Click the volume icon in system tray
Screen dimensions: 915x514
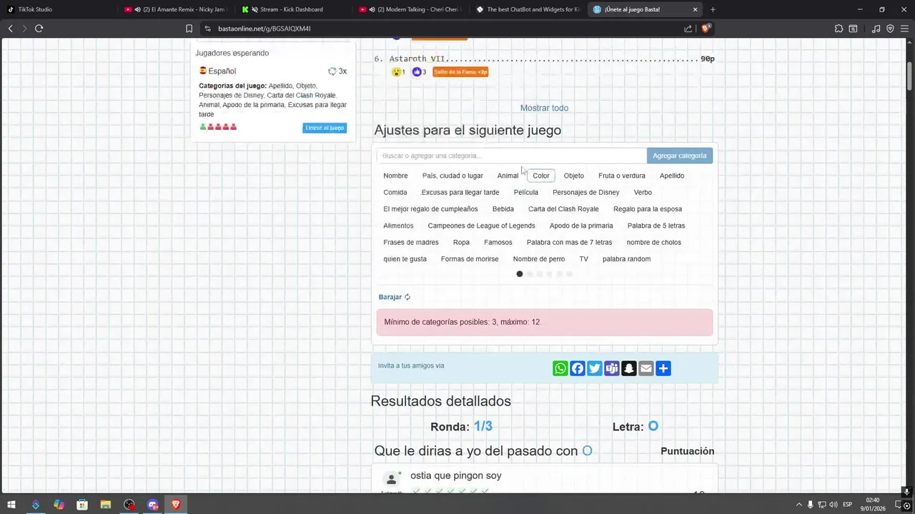[x=833, y=505]
